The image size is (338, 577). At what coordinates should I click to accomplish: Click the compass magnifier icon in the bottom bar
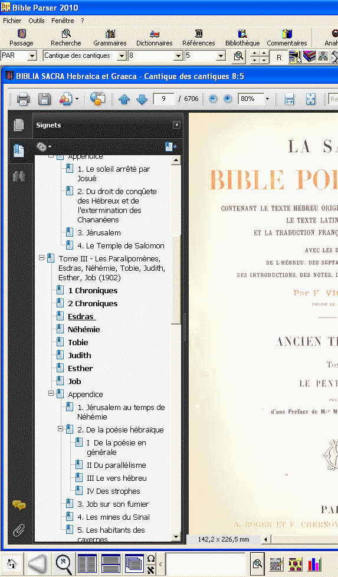point(64,564)
